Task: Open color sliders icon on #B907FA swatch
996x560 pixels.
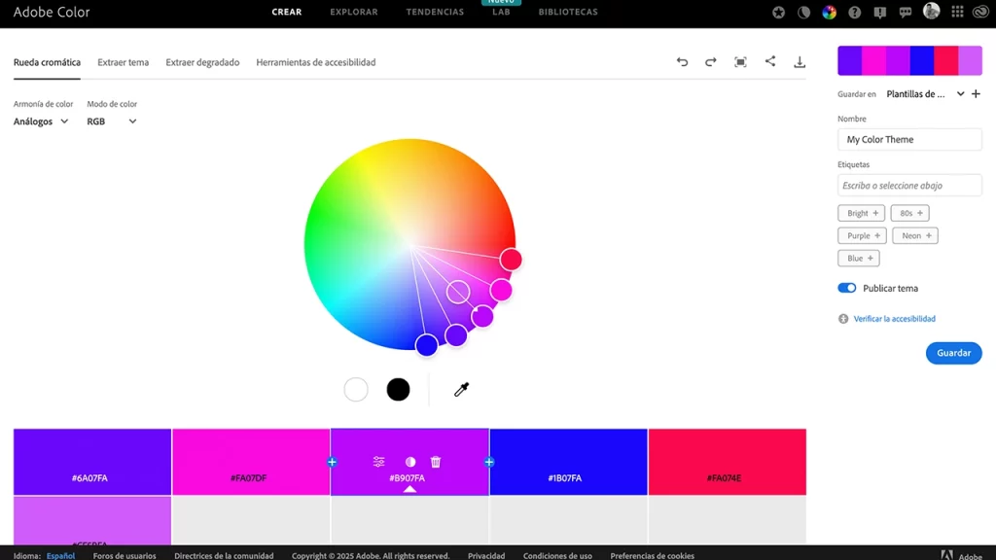Action: (x=379, y=462)
